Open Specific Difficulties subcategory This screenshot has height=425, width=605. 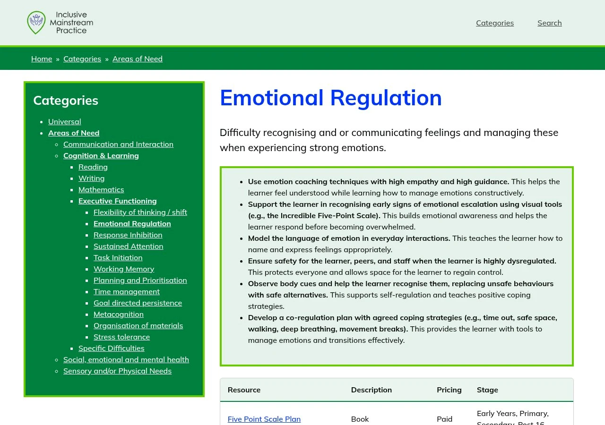pyautogui.click(x=112, y=348)
